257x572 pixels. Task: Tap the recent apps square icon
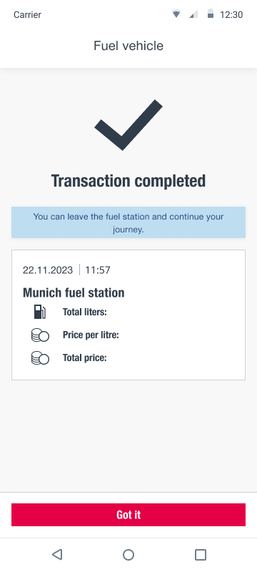[200, 555]
